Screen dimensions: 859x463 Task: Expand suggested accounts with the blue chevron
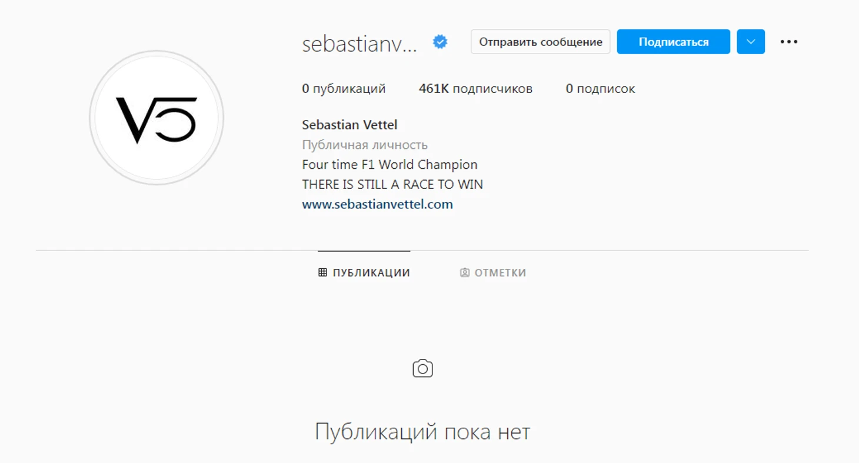(x=751, y=42)
